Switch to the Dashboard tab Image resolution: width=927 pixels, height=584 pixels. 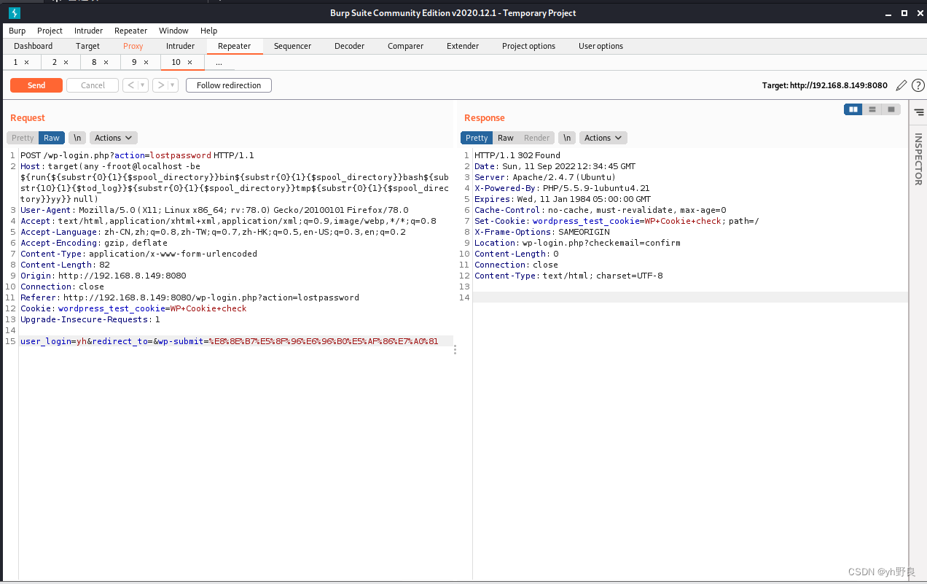click(34, 46)
